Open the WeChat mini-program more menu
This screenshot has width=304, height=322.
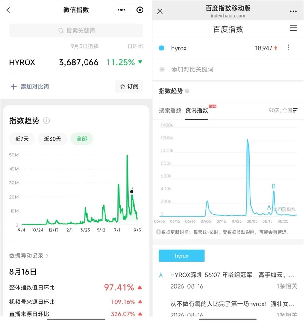click(121, 10)
